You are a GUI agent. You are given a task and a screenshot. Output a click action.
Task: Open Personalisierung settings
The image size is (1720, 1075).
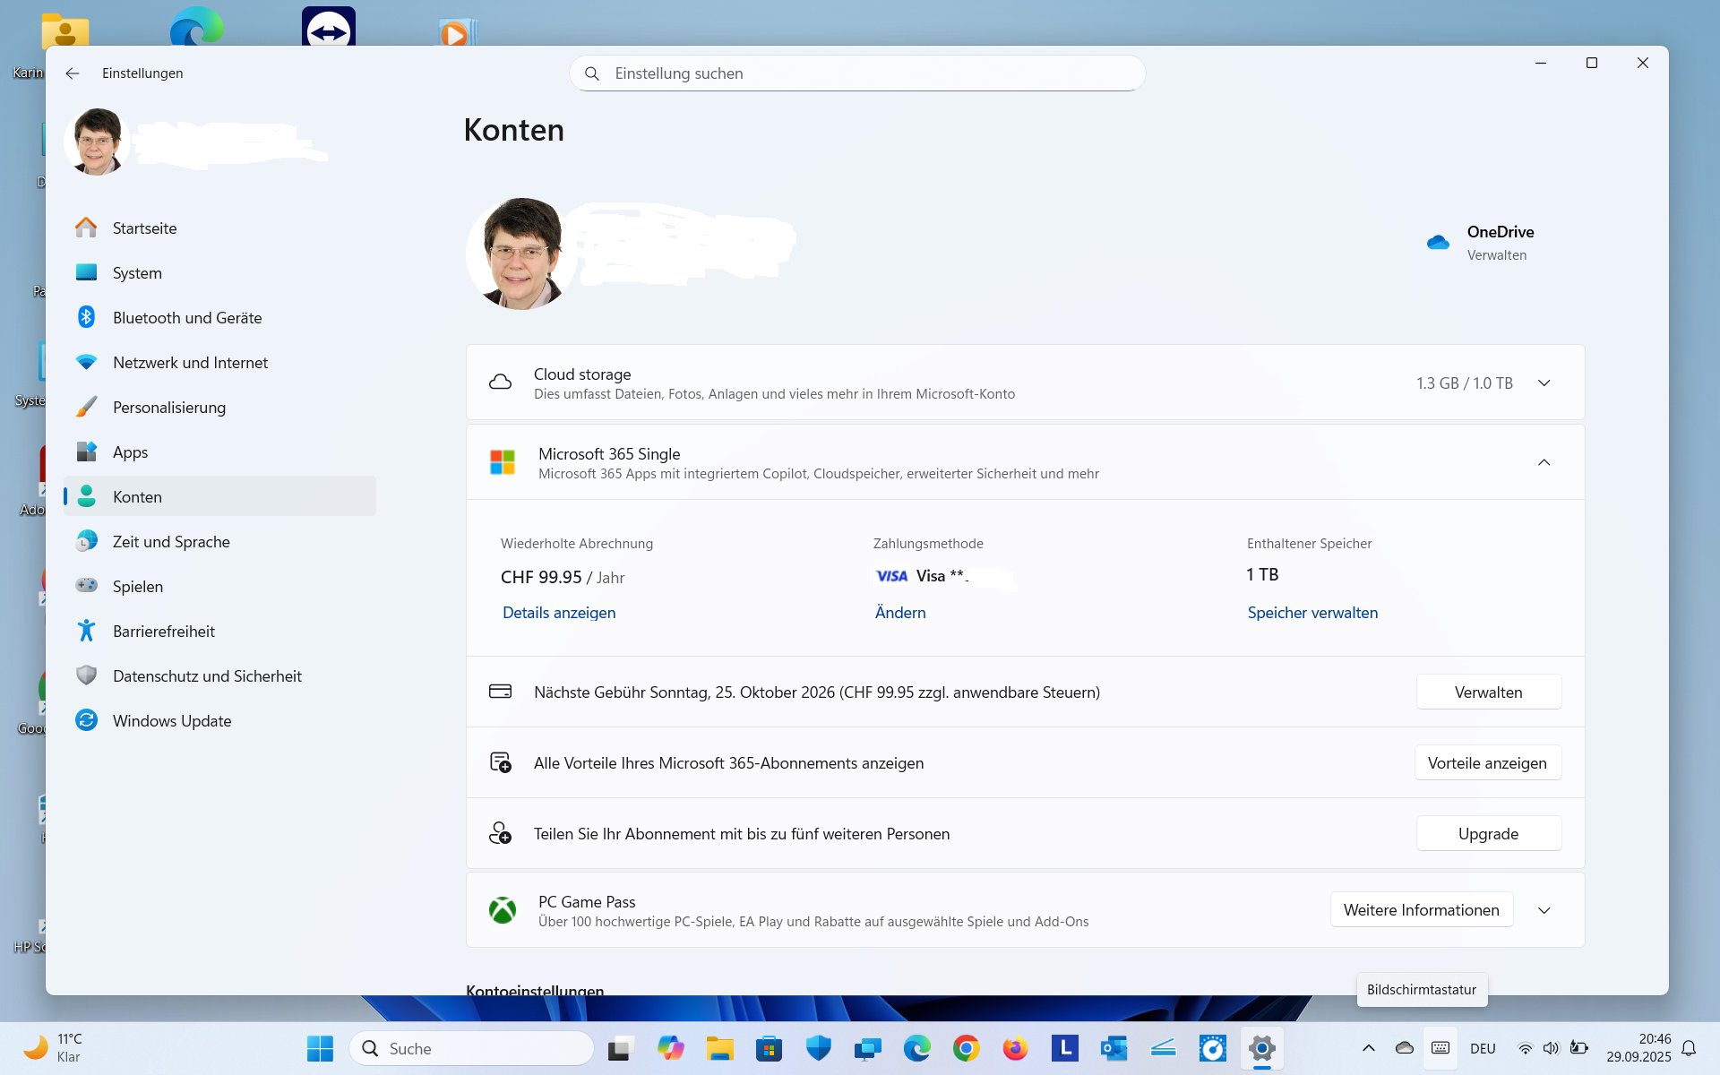pyautogui.click(x=169, y=407)
